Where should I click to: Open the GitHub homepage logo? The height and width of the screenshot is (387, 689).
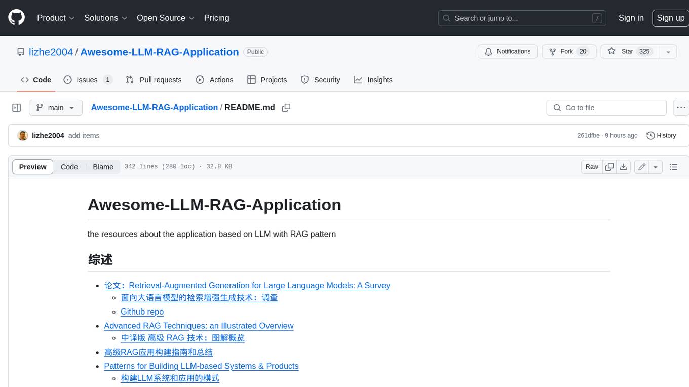[16, 18]
